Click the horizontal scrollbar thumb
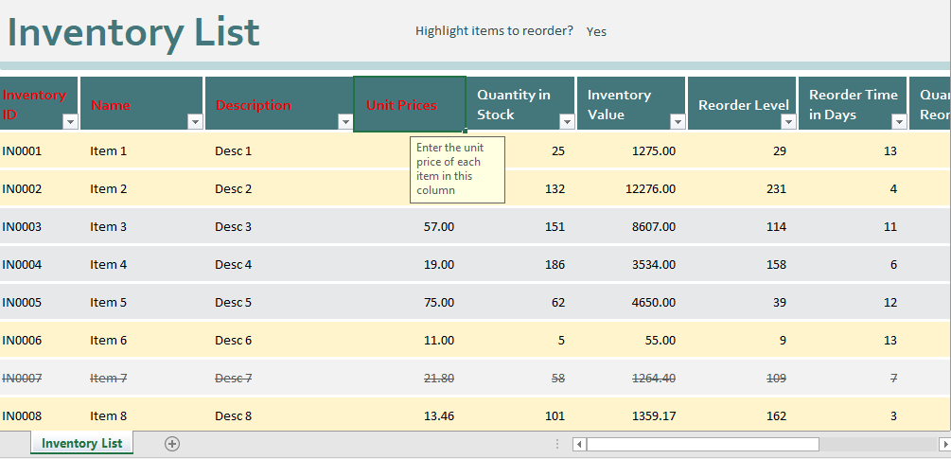951x459 pixels. [702, 444]
